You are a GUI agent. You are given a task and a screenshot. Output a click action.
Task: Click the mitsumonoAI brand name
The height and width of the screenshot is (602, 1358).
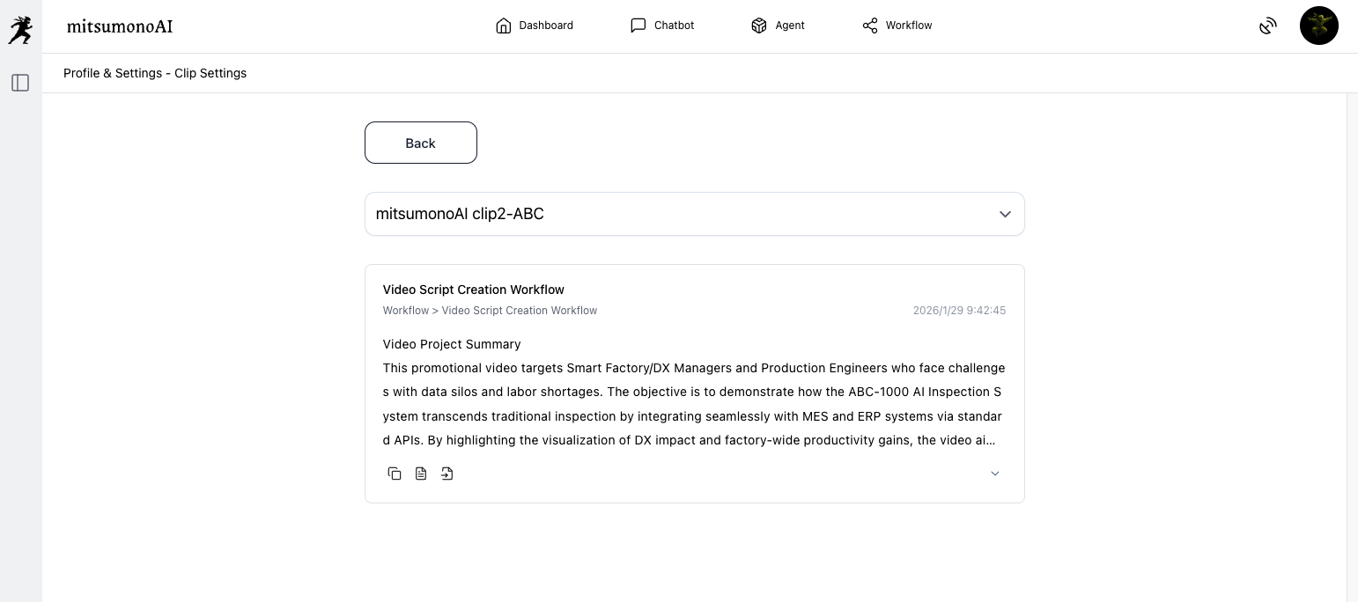coord(120,26)
